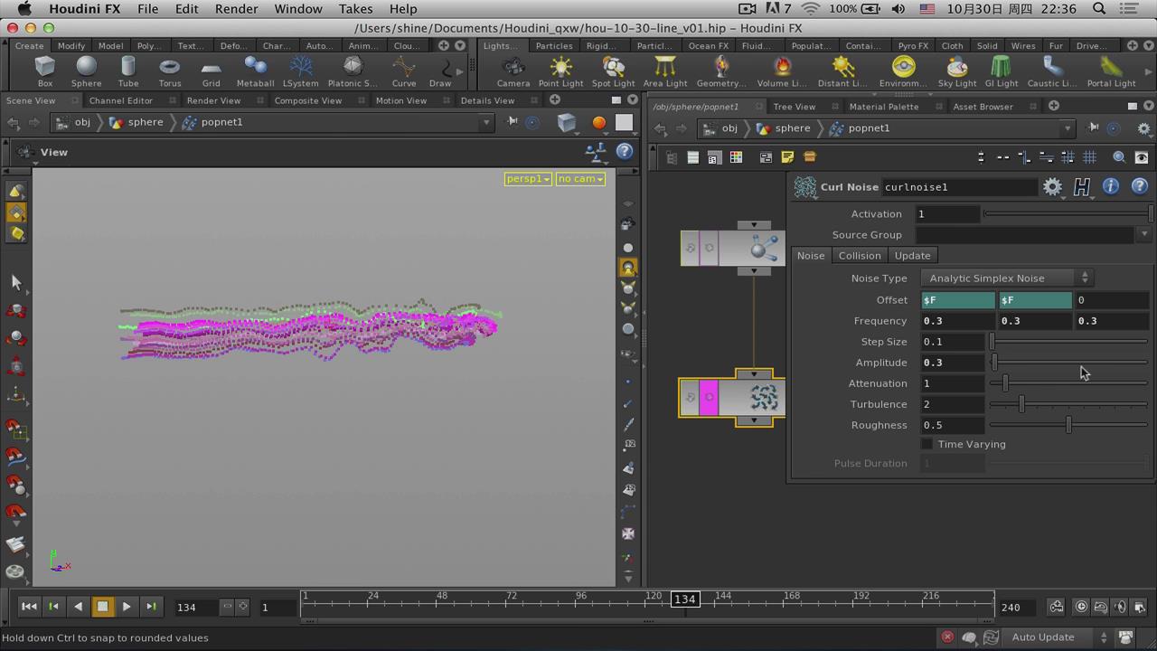1157x651 pixels.
Task: Open the persp1 viewport menu
Action: (528, 179)
